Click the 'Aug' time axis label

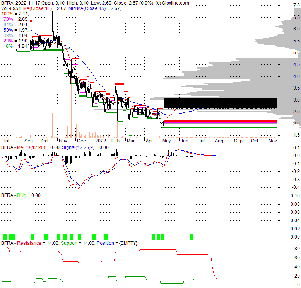coord(219,141)
